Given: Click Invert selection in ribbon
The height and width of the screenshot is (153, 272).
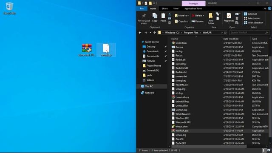Looking at the screenshot, I should pyautogui.click(x=253, y=23).
